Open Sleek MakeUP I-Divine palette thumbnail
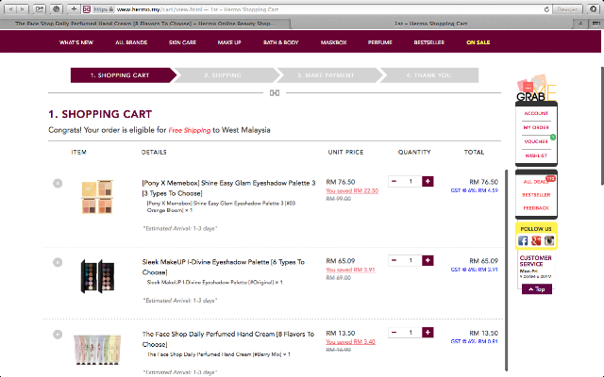 (97, 276)
